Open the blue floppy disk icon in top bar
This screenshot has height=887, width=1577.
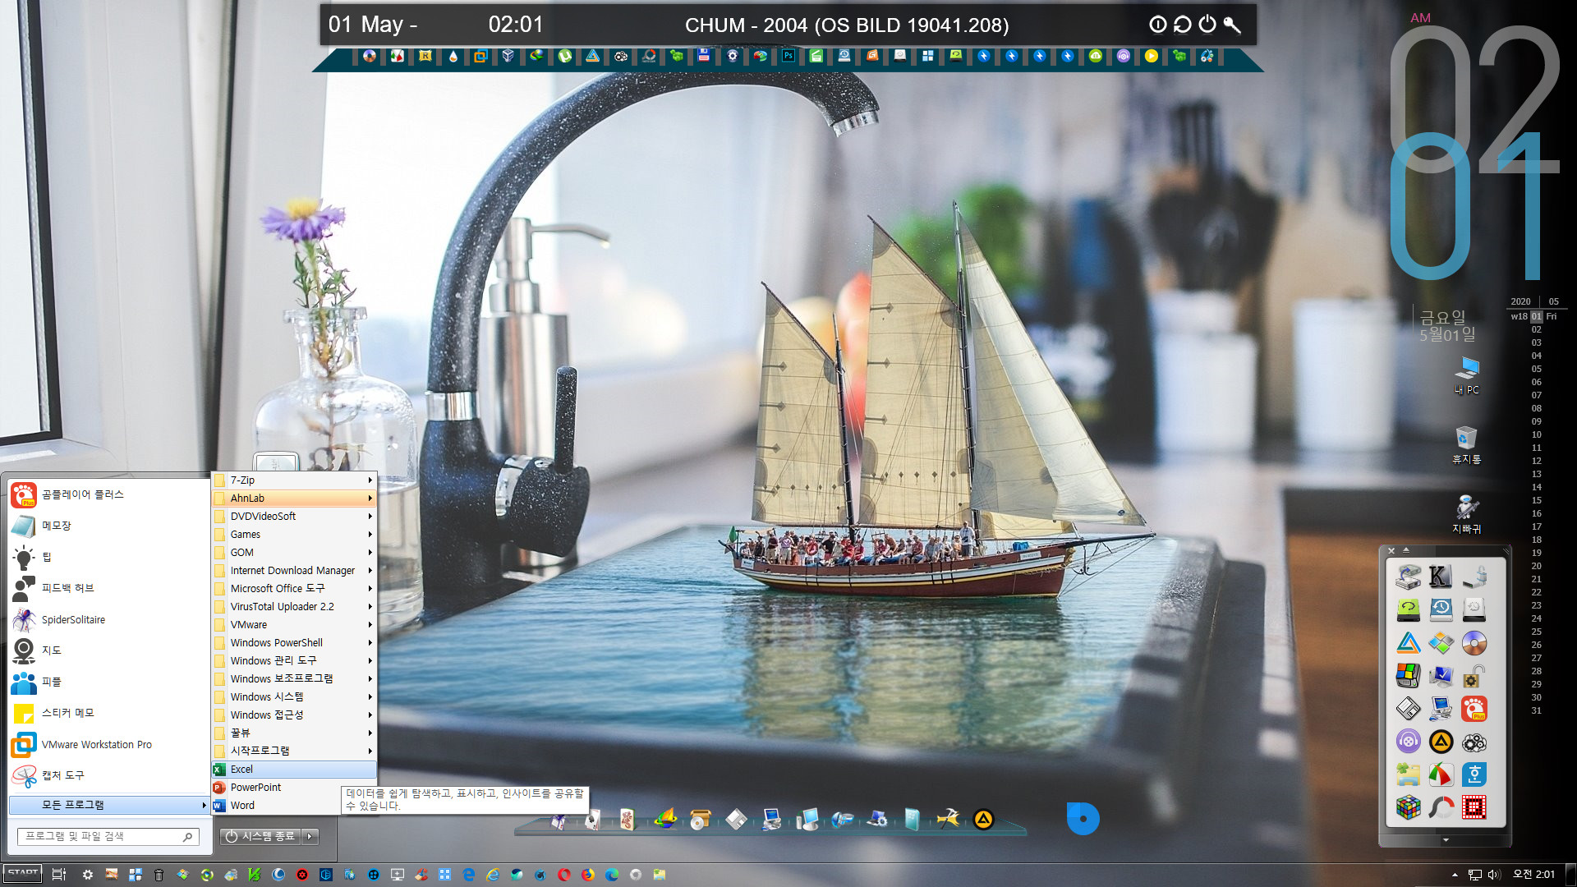[x=704, y=56]
